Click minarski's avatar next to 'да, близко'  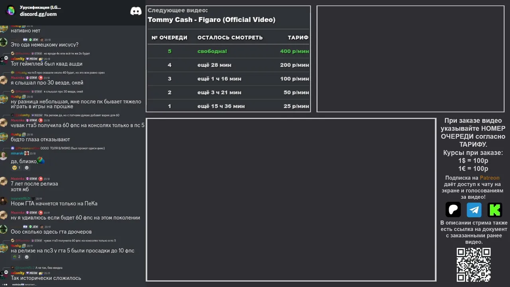[x=4, y=155]
